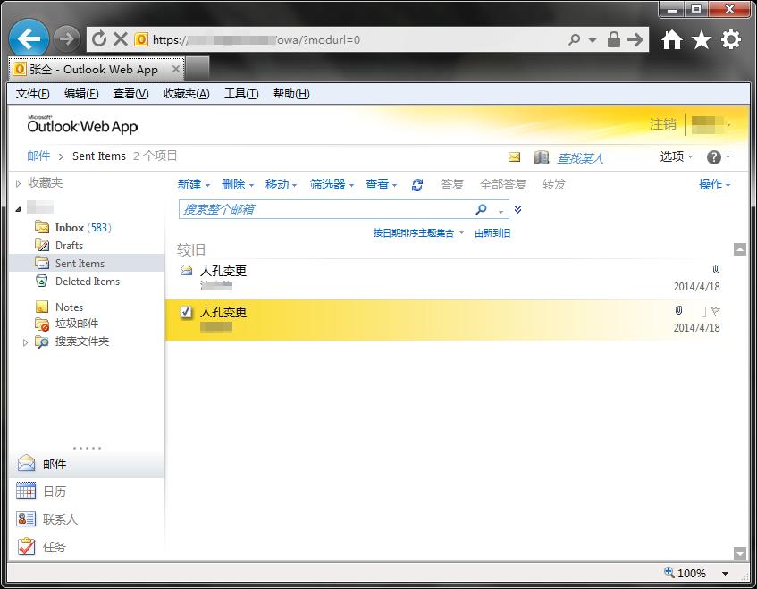This screenshot has width=757, height=589.
Task: Expand the double-chevron search options
Action: [x=517, y=210]
